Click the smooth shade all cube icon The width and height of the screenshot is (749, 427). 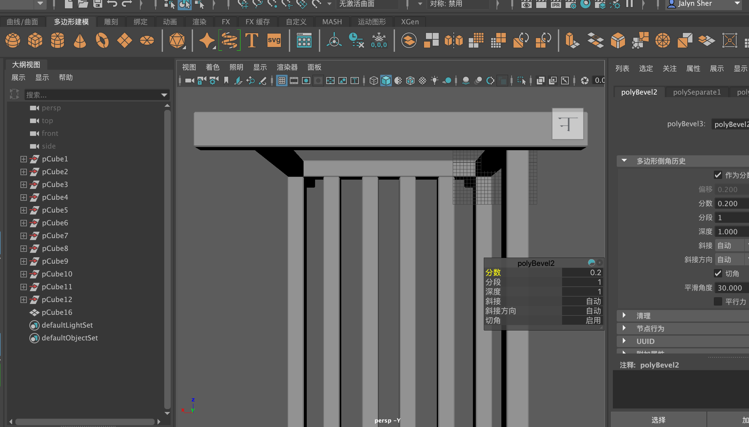coord(386,81)
